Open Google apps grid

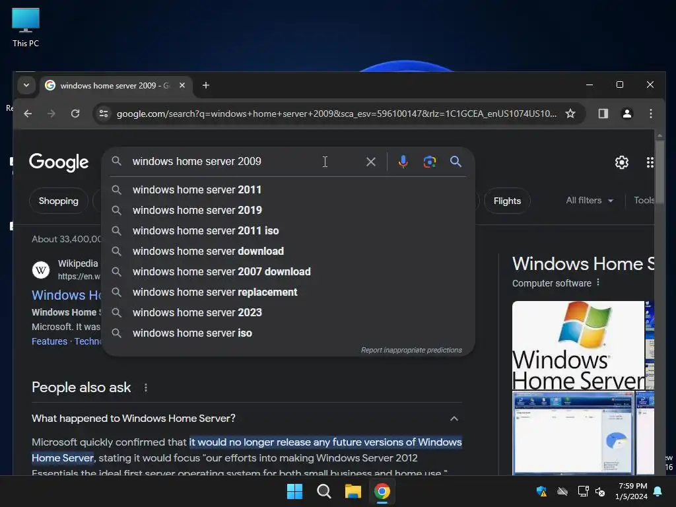coord(650,162)
